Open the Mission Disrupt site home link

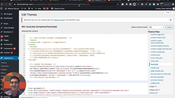point(12,8)
